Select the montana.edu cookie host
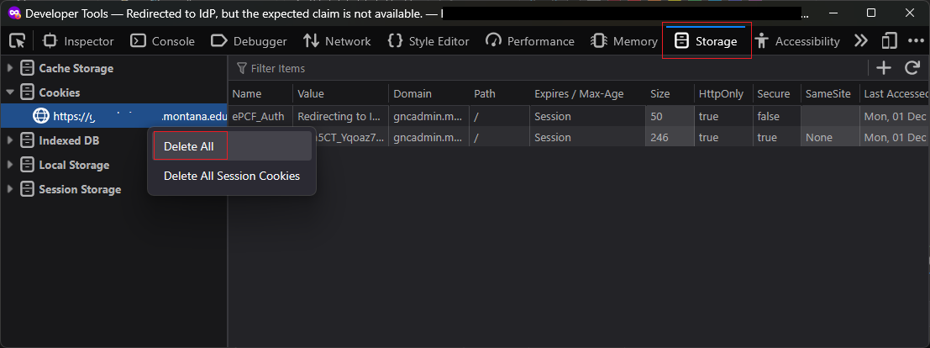This screenshot has width=930, height=348. point(114,116)
